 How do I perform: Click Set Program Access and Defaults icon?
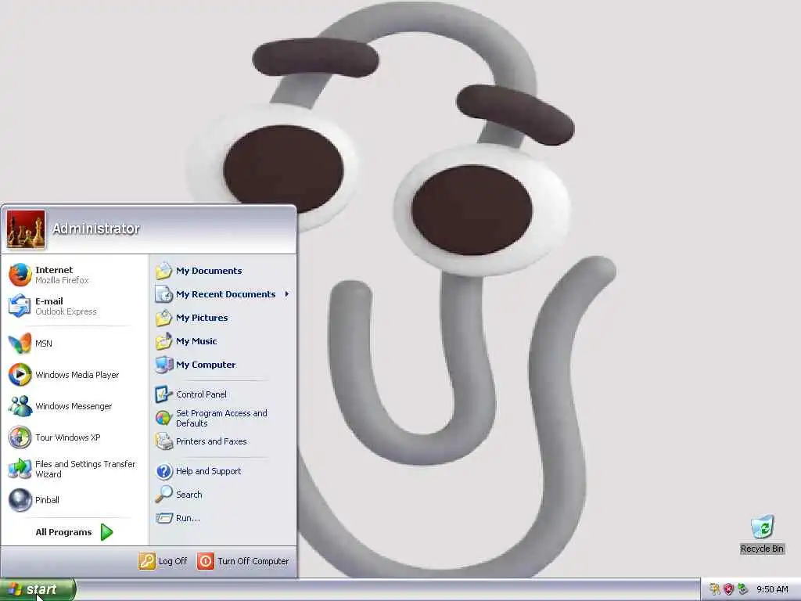[x=164, y=418]
